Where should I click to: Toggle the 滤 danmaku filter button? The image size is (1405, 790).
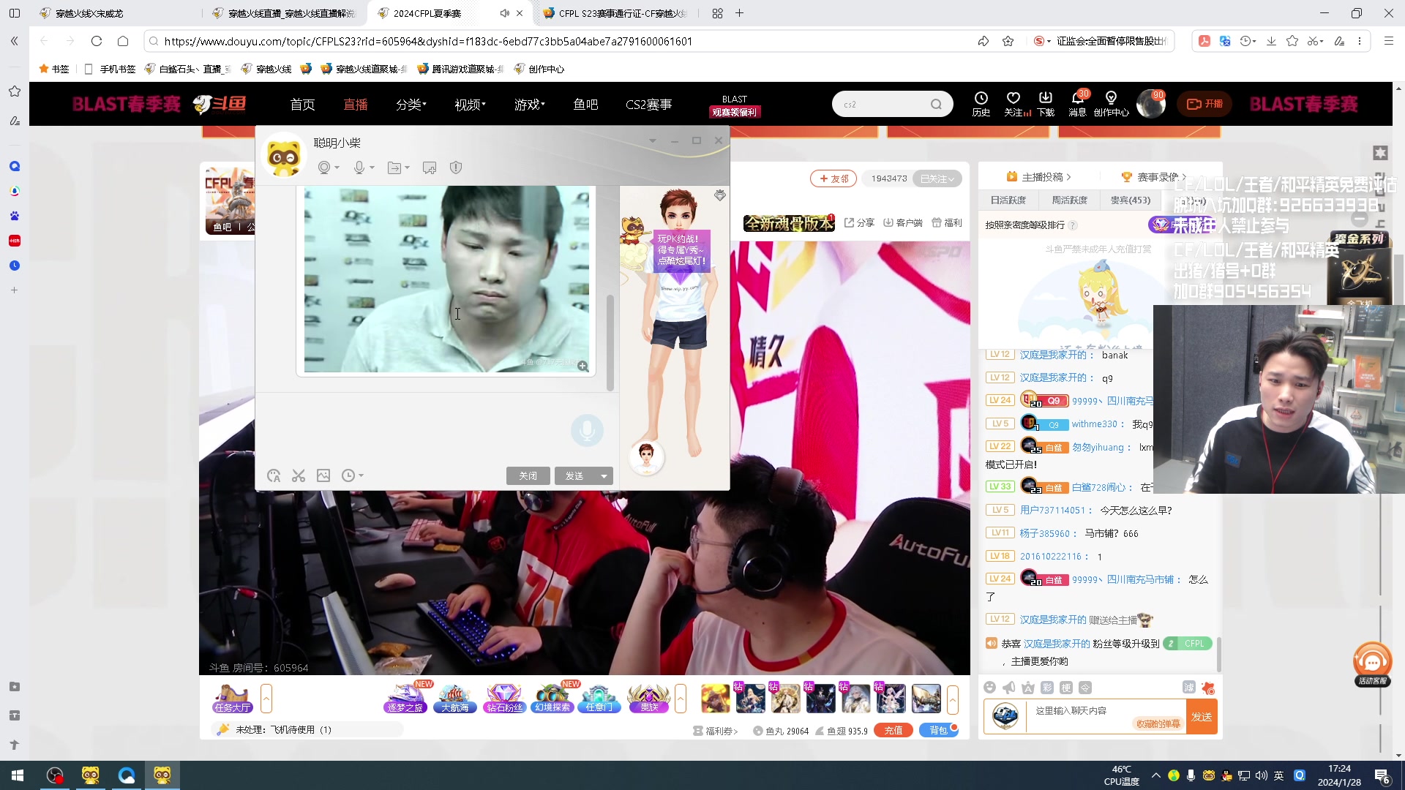1188,688
